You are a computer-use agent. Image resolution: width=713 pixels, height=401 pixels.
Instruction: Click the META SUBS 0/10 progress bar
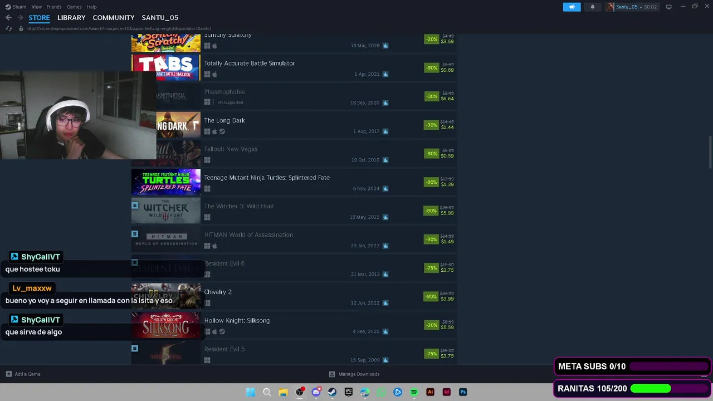point(669,366)
